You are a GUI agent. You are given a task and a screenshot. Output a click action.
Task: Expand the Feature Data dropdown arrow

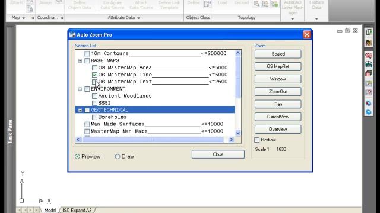click(316, 19)
